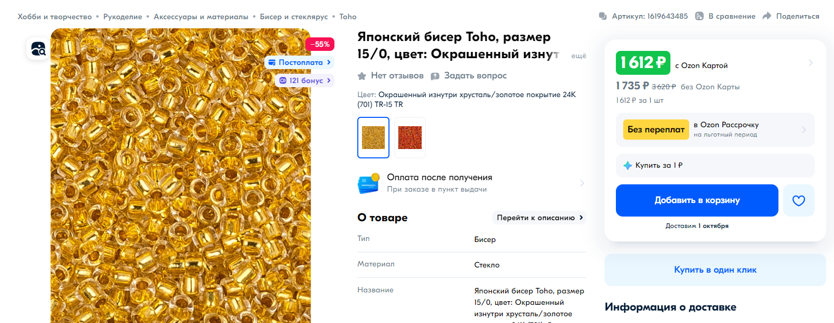834x323 pixels.
Task: Click Купить в один клик button
Action: click(x=715, y=270)
